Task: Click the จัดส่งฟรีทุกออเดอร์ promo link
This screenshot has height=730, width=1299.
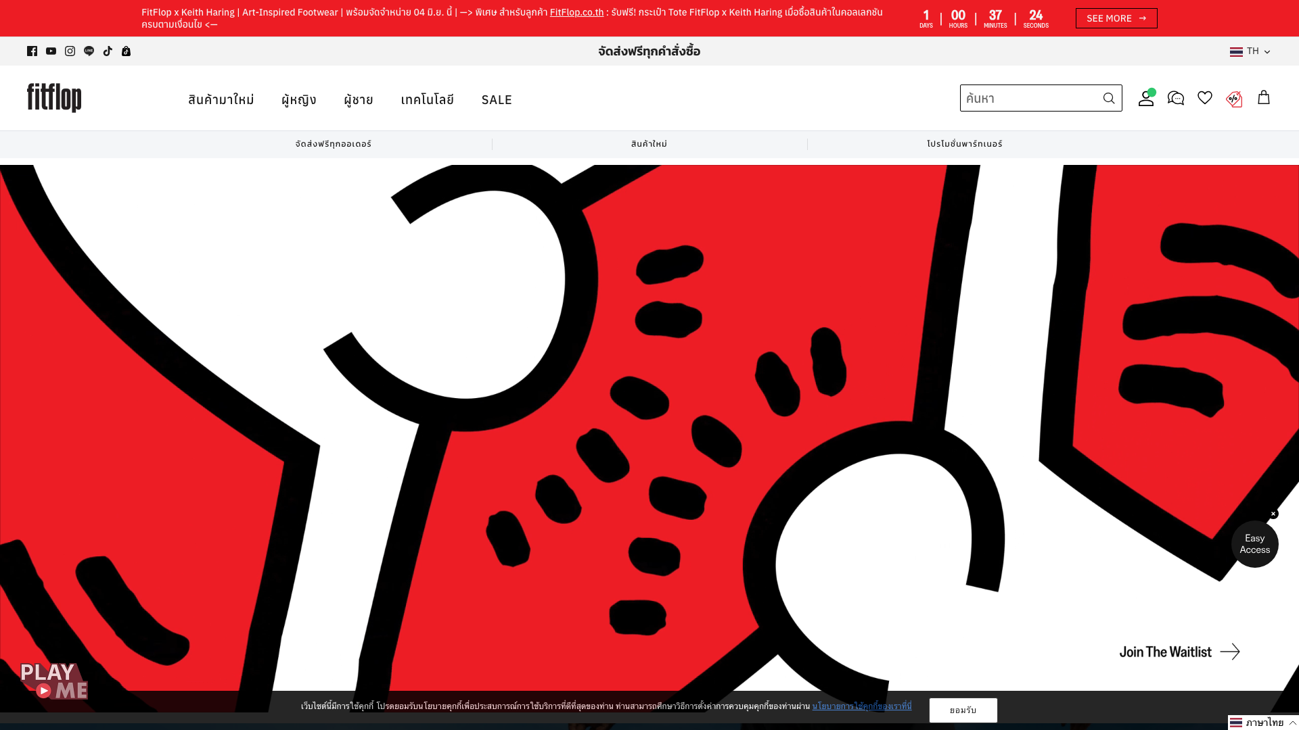Action: point(334,144)
